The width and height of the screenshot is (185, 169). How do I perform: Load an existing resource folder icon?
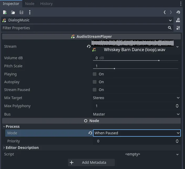pos(13,12)
